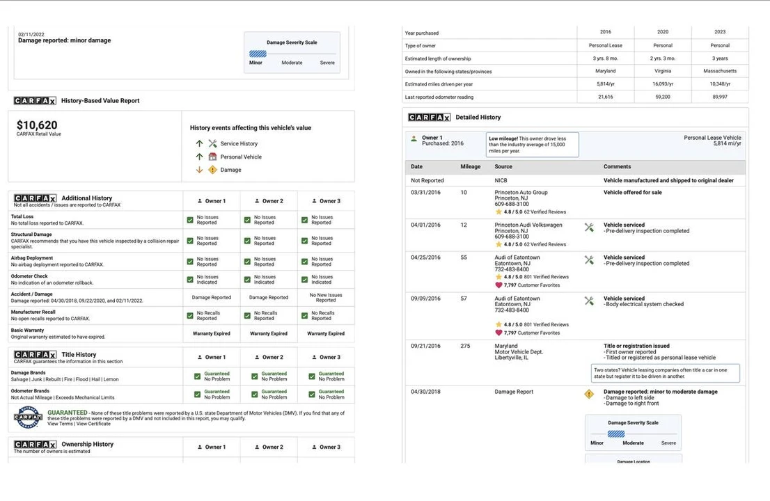Click the Low mileage info box
770x501 pixels.
pyautogui.click(x=533, y=145)
